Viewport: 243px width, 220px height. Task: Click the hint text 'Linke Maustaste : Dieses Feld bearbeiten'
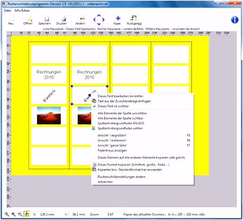click(69, 29)
